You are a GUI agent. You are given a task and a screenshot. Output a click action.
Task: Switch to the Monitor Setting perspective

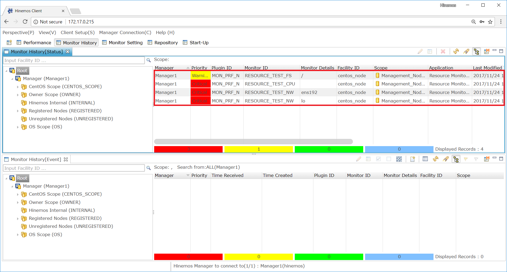click(x=122, y=43)
